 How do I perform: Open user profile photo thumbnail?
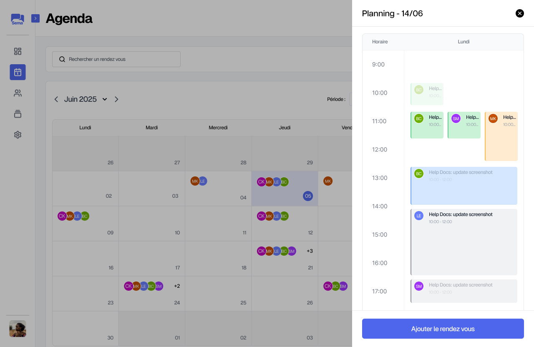(18, 329)
